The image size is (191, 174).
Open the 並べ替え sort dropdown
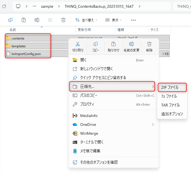pyautogui.click(x=86, y=20)
